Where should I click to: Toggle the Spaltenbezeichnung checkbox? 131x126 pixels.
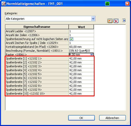point(71,39)
